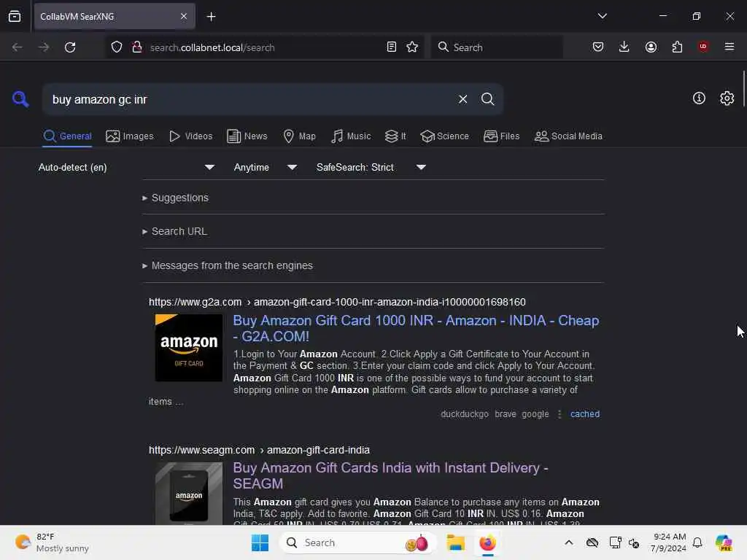
Task: Open Firefox account icon
Action: 651,47
